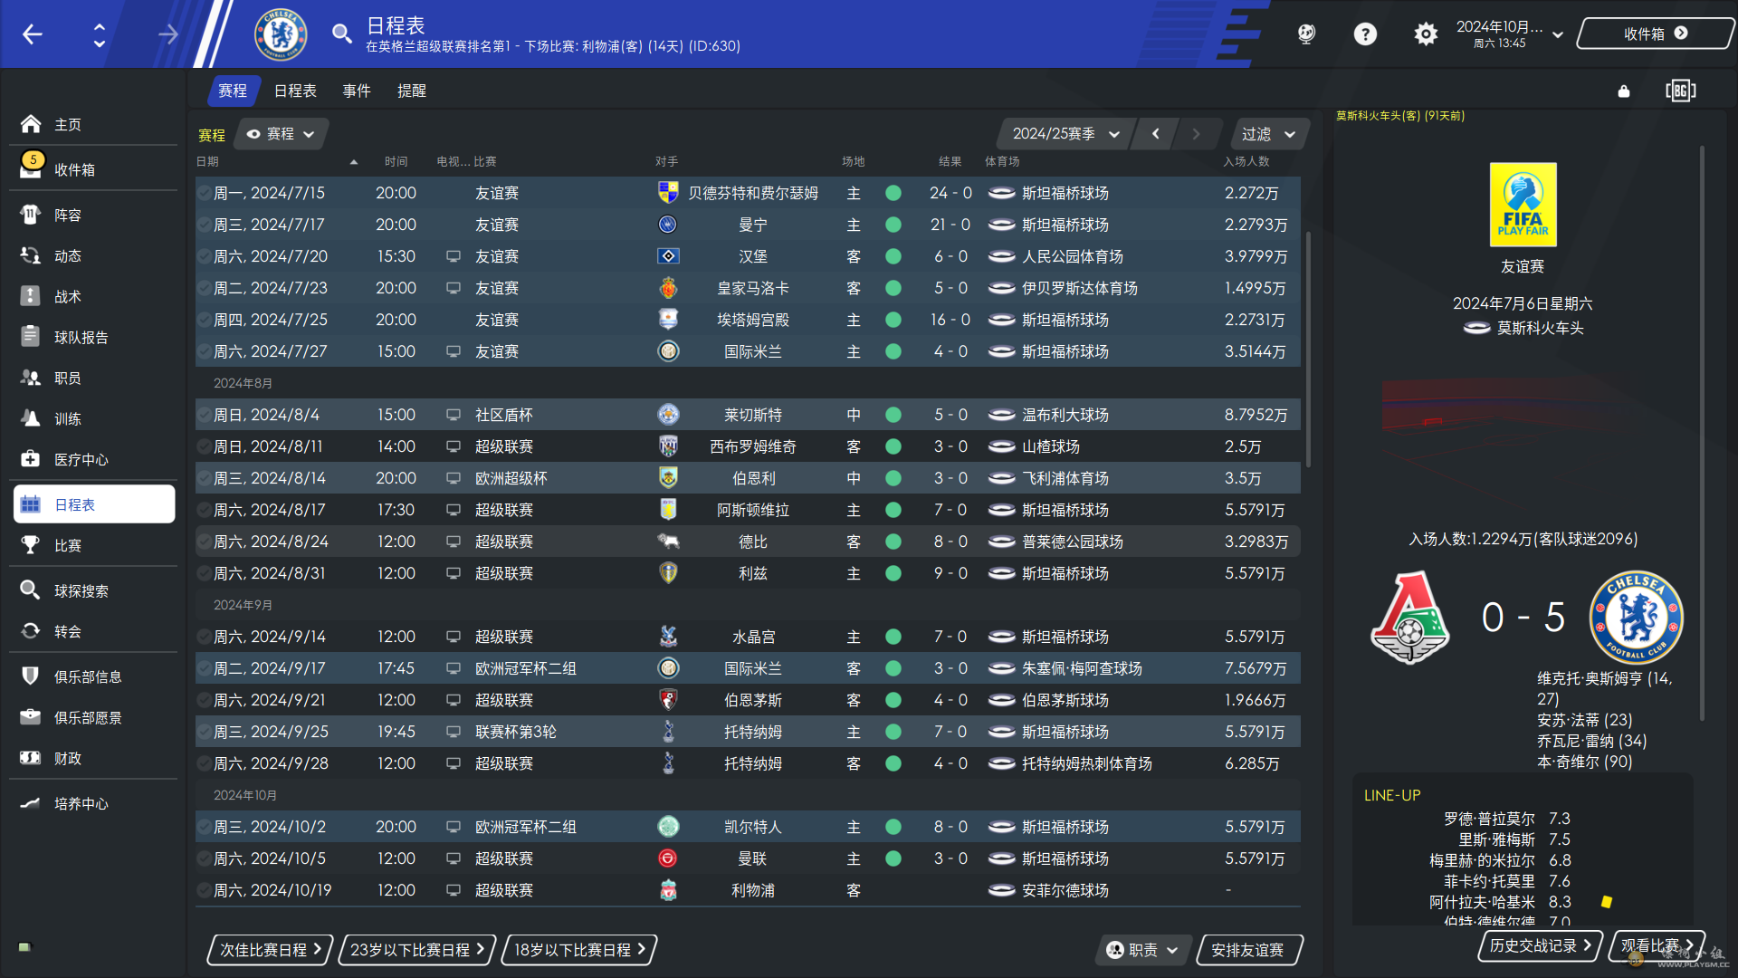Click the 利物浦 opponent in fixture row

752,890
